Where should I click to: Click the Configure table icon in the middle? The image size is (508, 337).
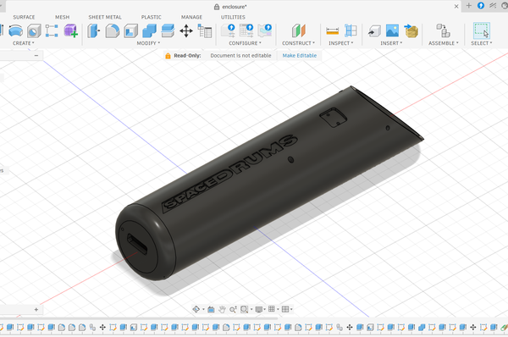pos(246,30)
